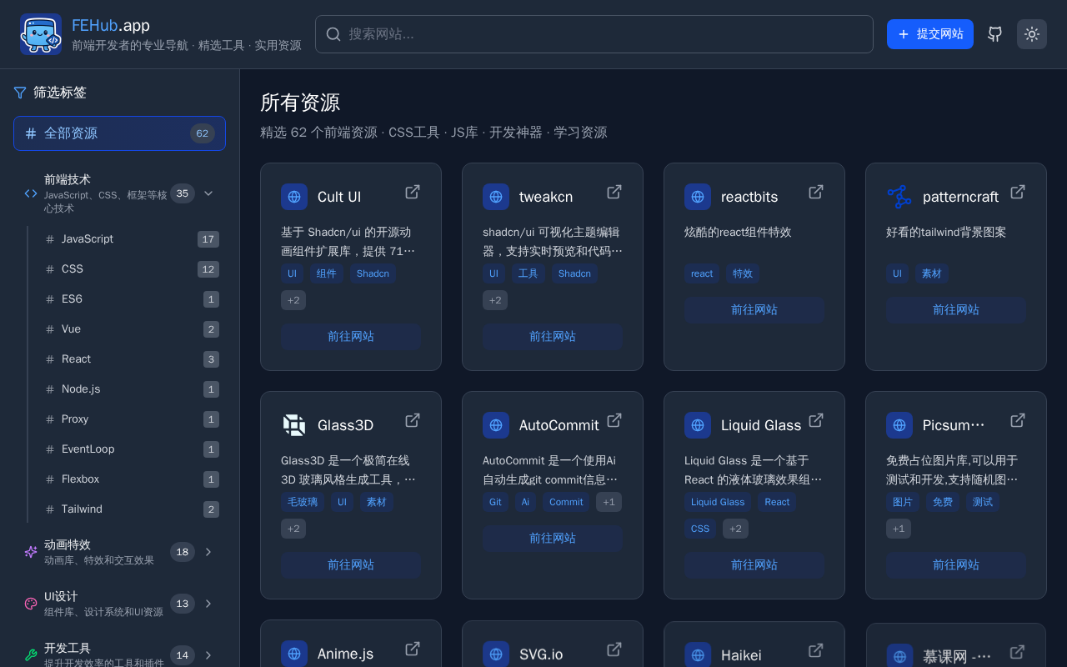Click the Picsum globe icon
The width and height of the screenshot is (1067, 667).
(x=899, y=425)
